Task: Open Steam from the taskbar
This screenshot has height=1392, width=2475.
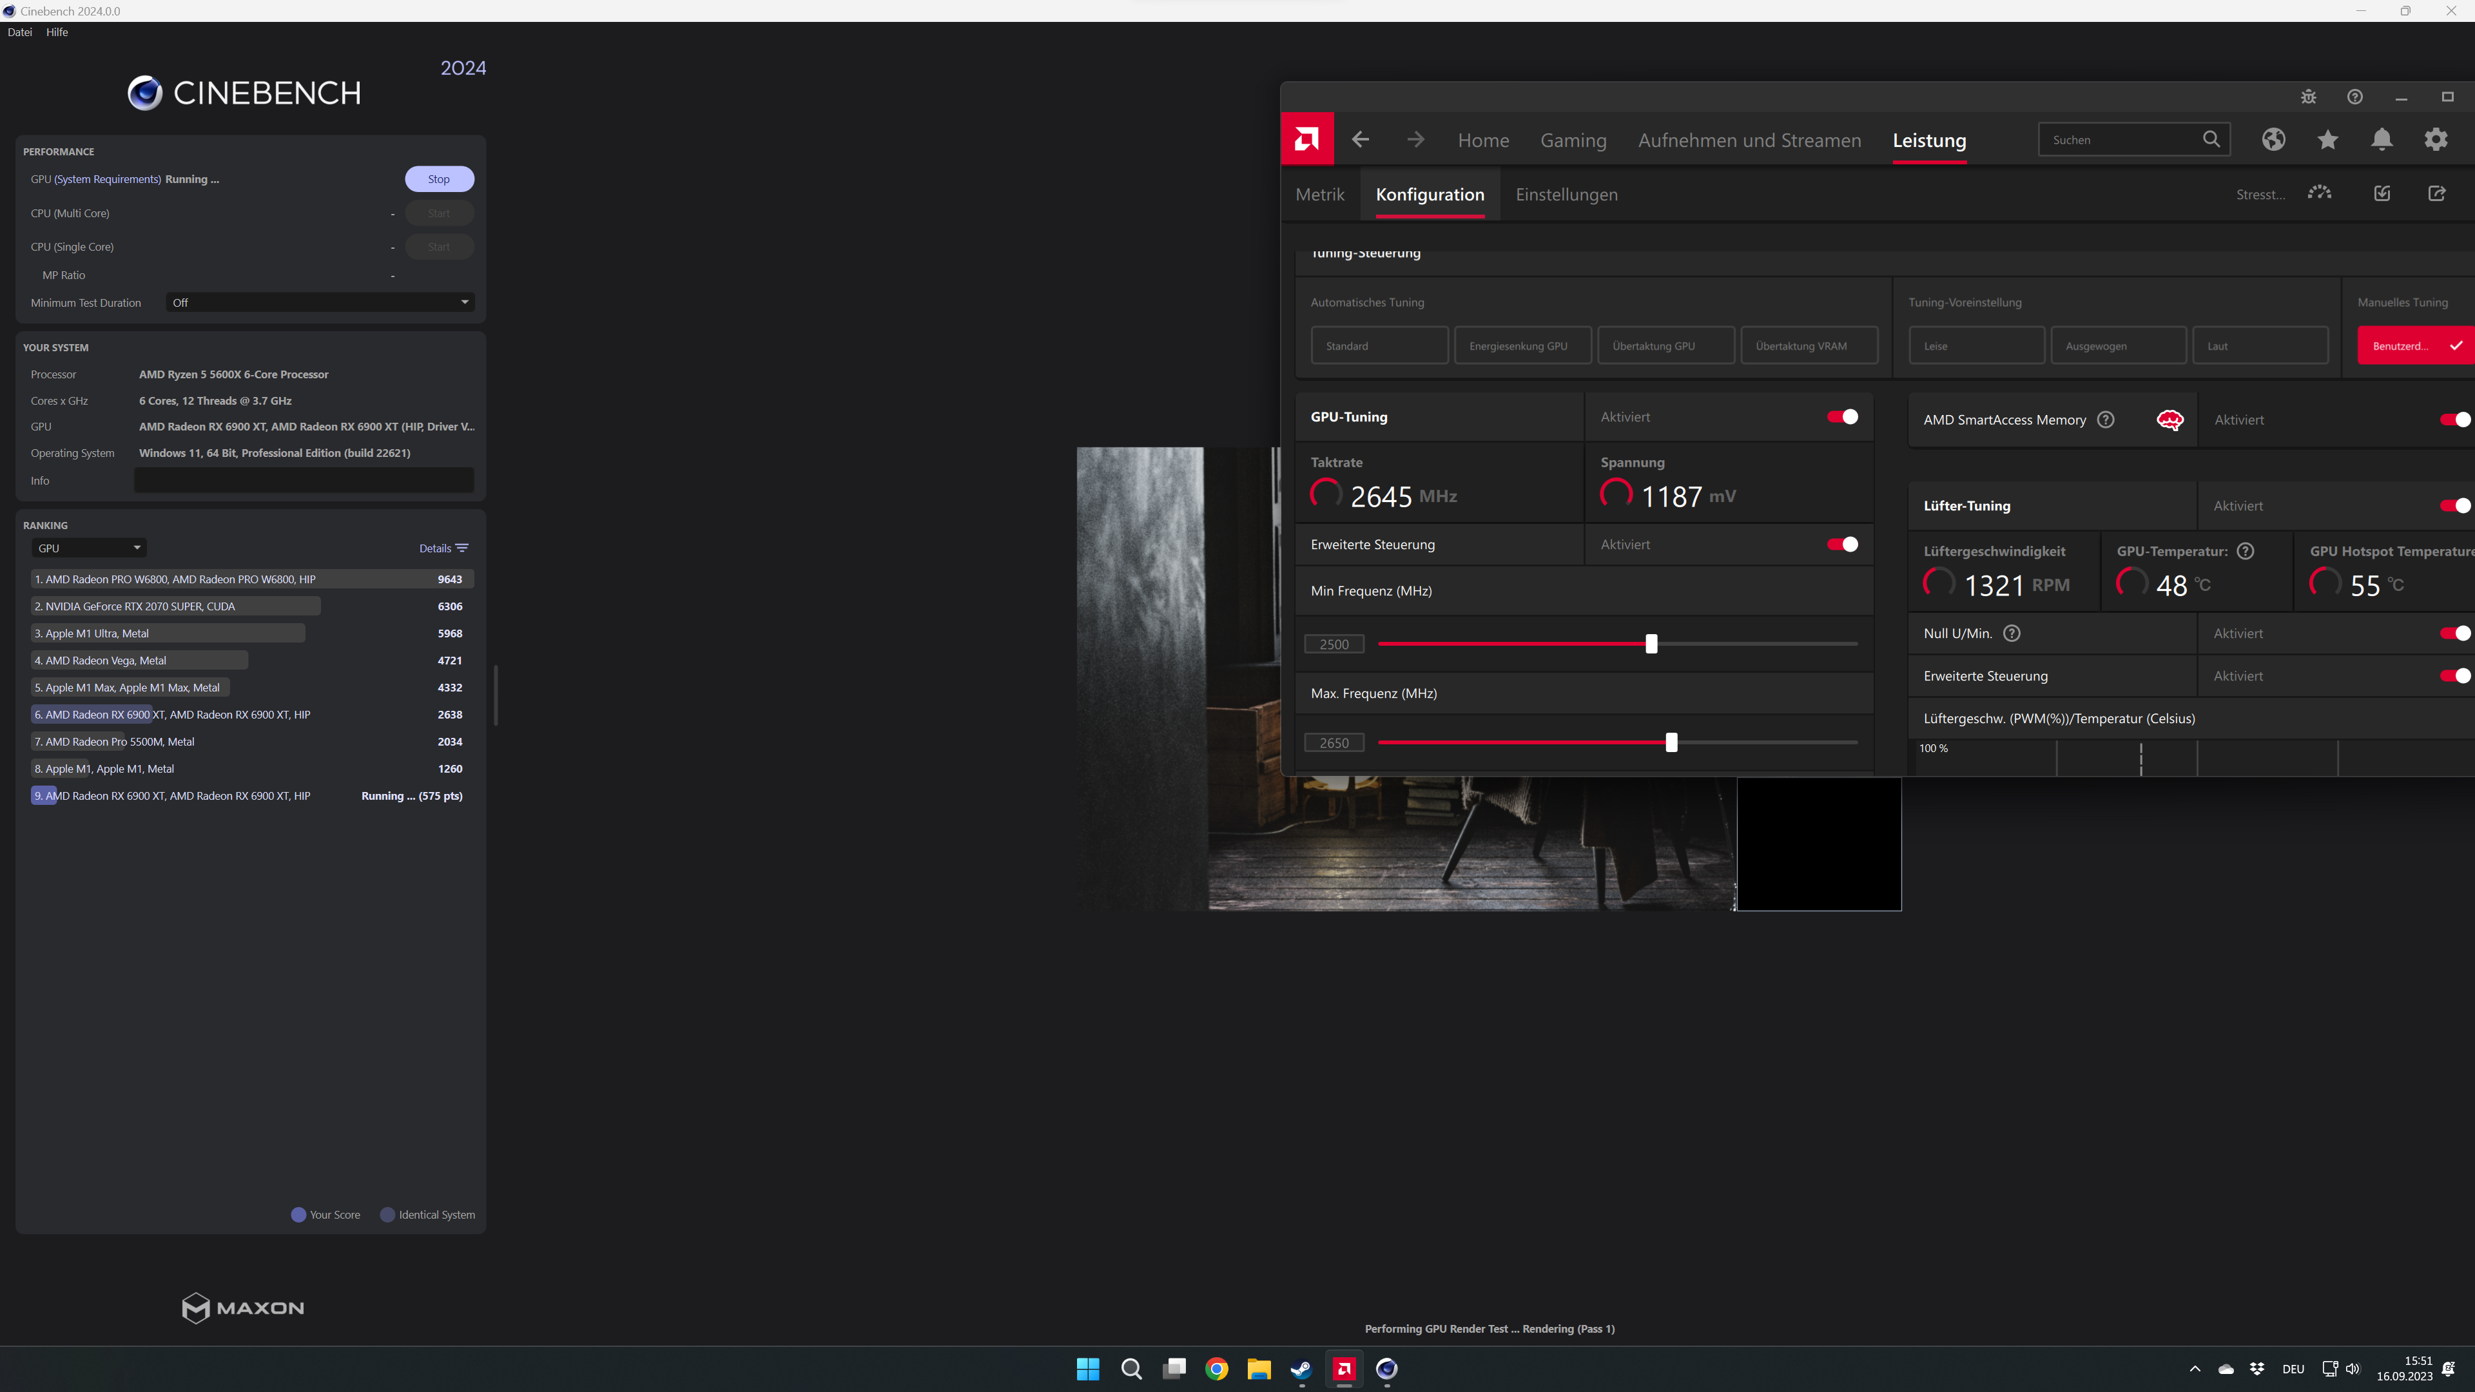Action: 1301,1369
